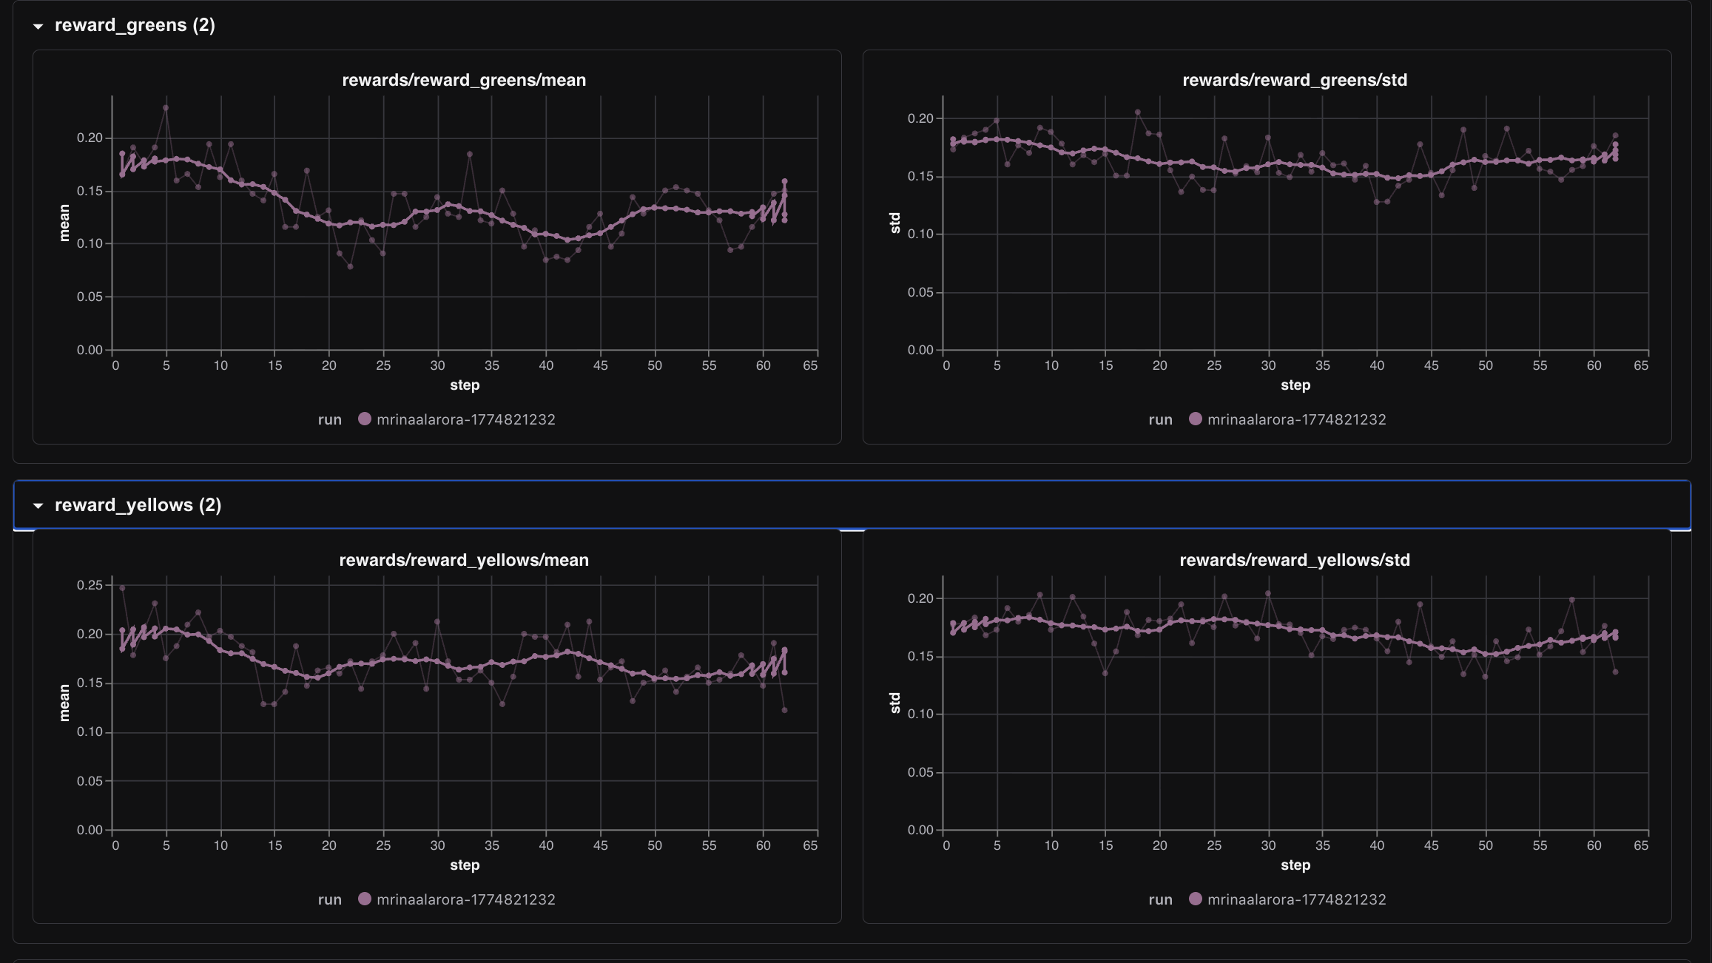
Task: Click the mean y-axis label on reward_yellows/mean chart
Action: 64,703
